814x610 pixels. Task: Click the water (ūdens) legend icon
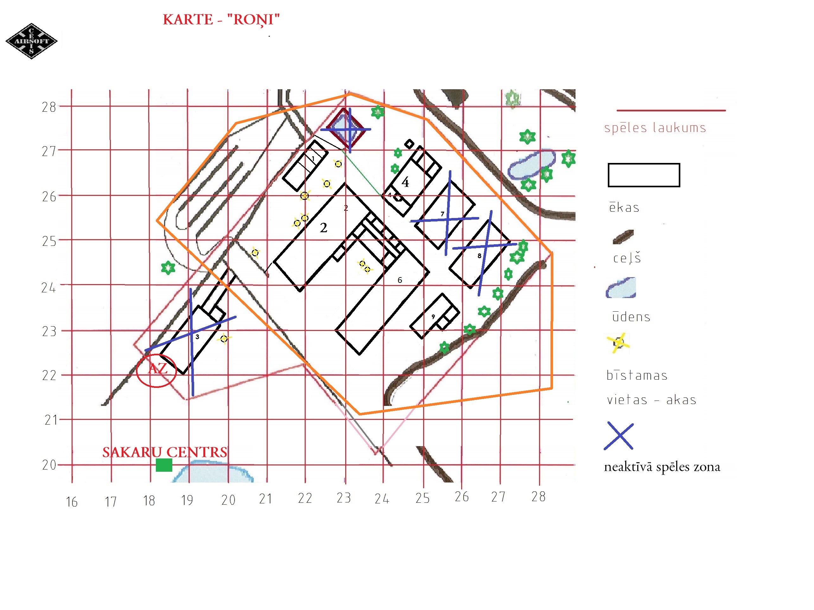click(x=621, y=288)
